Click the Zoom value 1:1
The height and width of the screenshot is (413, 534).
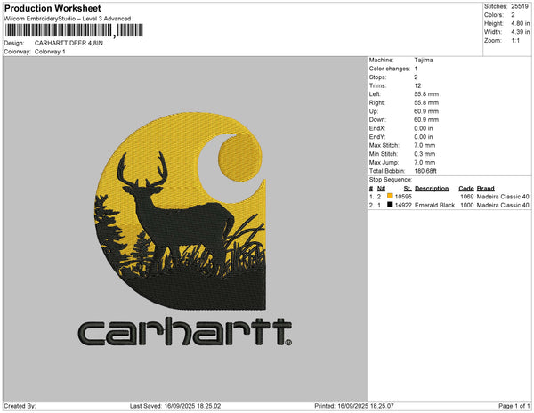click(x=515, y=41)
